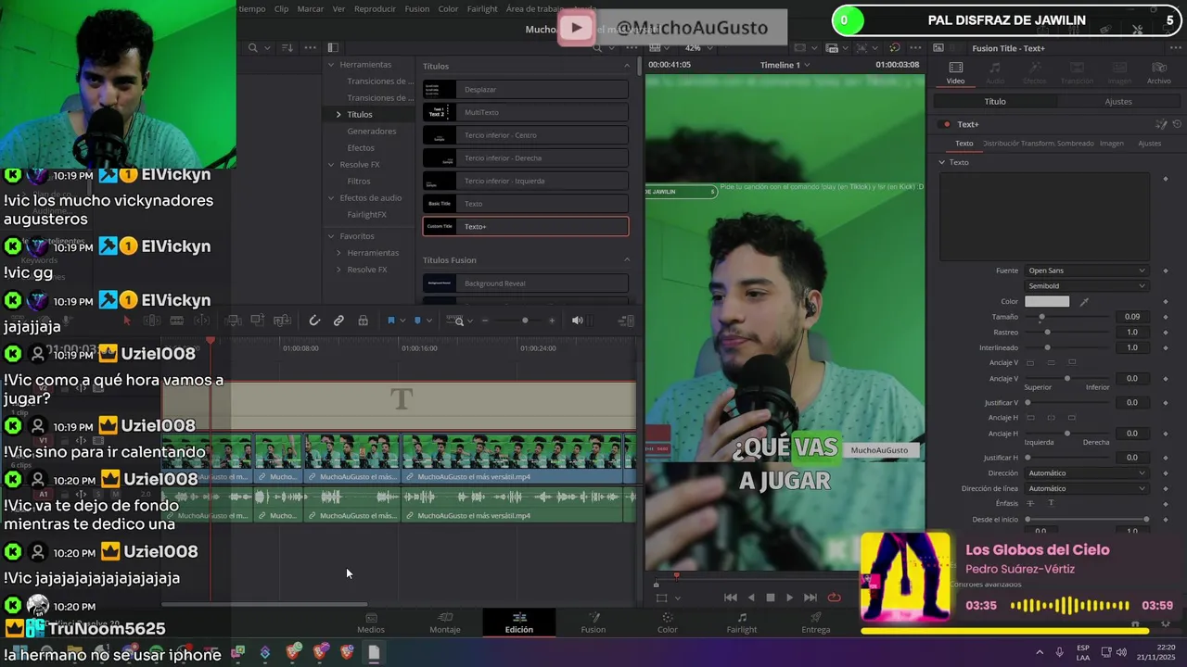The height and width of the screenshot is (667, 1187).
Task: Toggle clip linking chain icon
Action: (x=338, y=321)
